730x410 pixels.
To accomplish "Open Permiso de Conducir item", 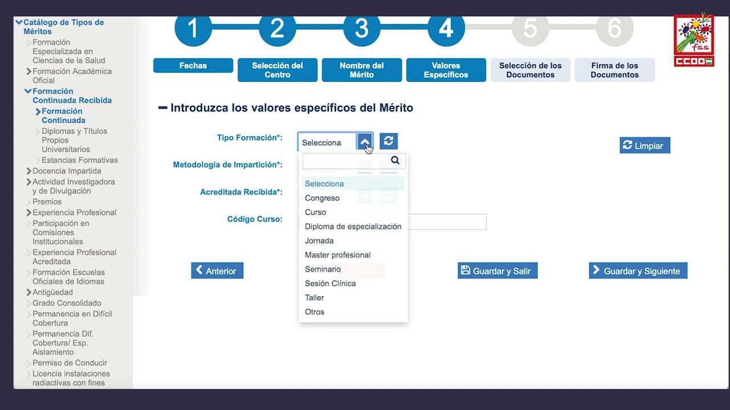I will (x=70, y=363).
